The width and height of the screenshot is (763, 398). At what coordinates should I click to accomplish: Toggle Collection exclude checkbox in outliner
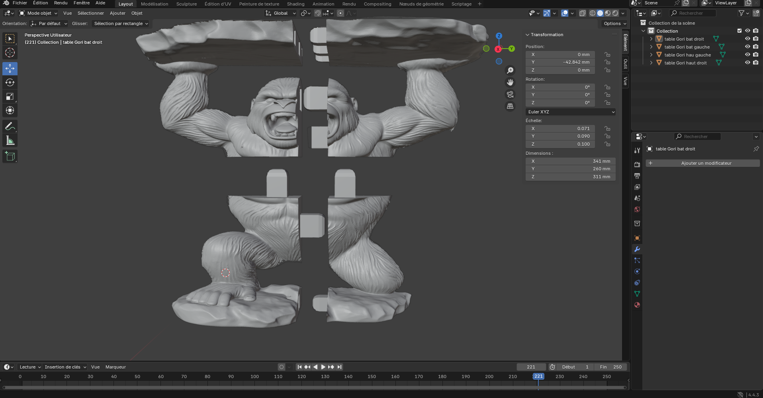click(740, 31)
